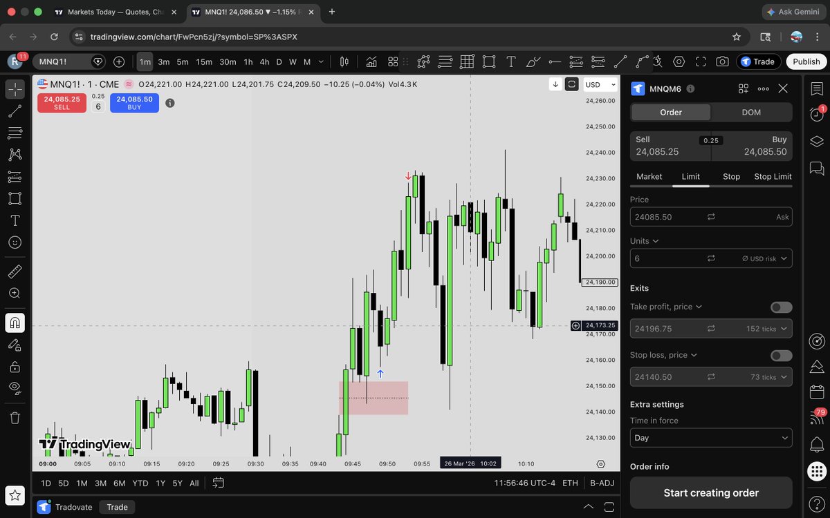This screenshot has height=518, width=830.
Task: Select the text annotation tool in left sidebar
Action: click(x=15, y=220)
